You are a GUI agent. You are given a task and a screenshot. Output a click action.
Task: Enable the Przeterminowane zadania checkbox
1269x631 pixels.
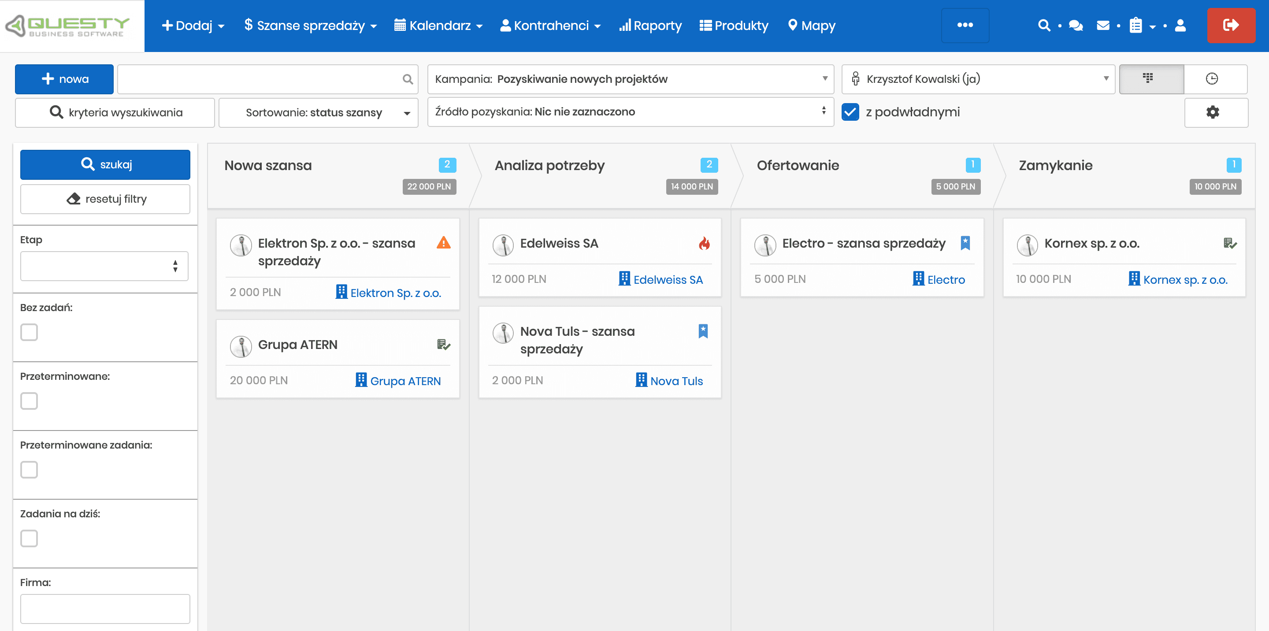tap(29, 469)
